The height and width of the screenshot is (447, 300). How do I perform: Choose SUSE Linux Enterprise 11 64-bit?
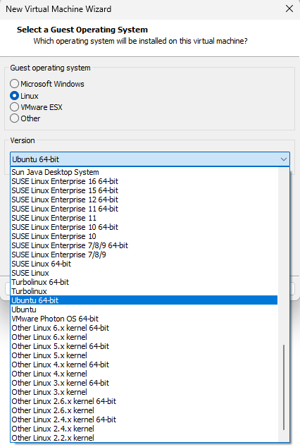point(144,209)
